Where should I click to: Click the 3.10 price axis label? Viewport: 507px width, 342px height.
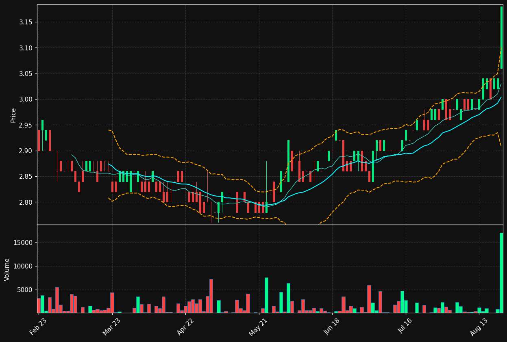point(26,48)
